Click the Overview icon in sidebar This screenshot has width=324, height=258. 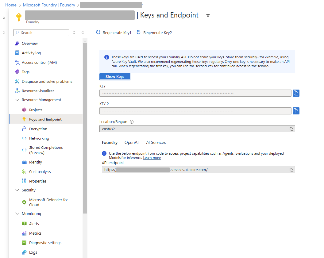[17, 43]
